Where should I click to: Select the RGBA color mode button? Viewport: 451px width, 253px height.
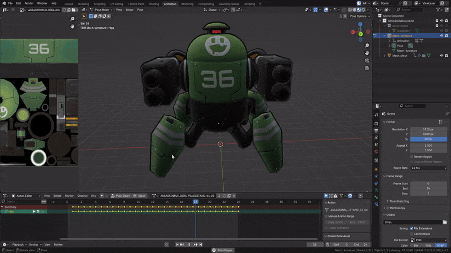click(441, 246)
